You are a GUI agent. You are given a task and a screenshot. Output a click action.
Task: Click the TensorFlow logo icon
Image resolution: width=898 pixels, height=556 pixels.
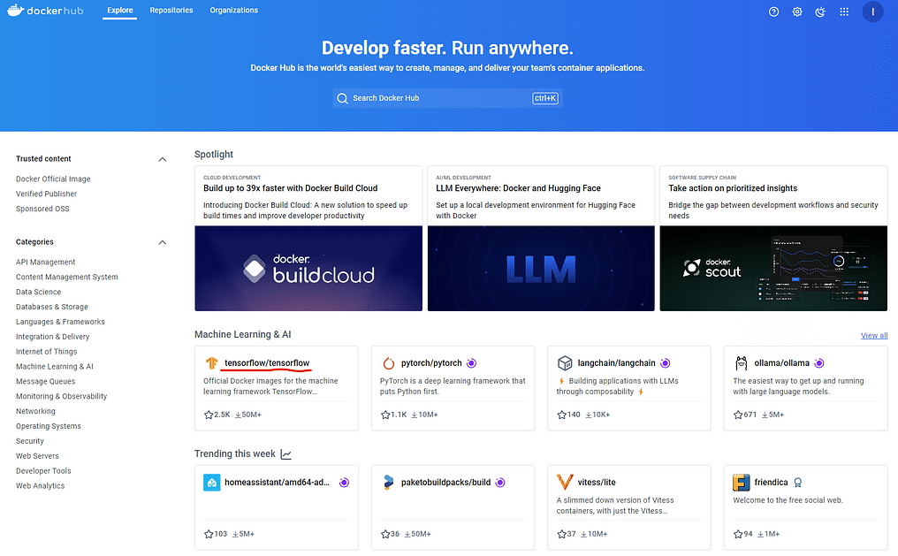coord(212,363)
